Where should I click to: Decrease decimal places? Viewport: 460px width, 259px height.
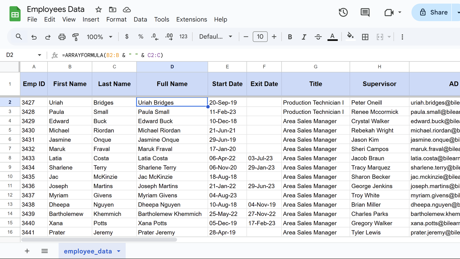(154, 37)
